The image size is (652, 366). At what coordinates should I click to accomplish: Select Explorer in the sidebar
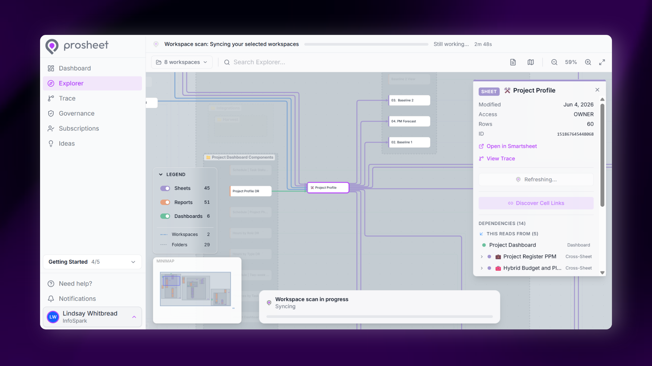coord(92,83)
